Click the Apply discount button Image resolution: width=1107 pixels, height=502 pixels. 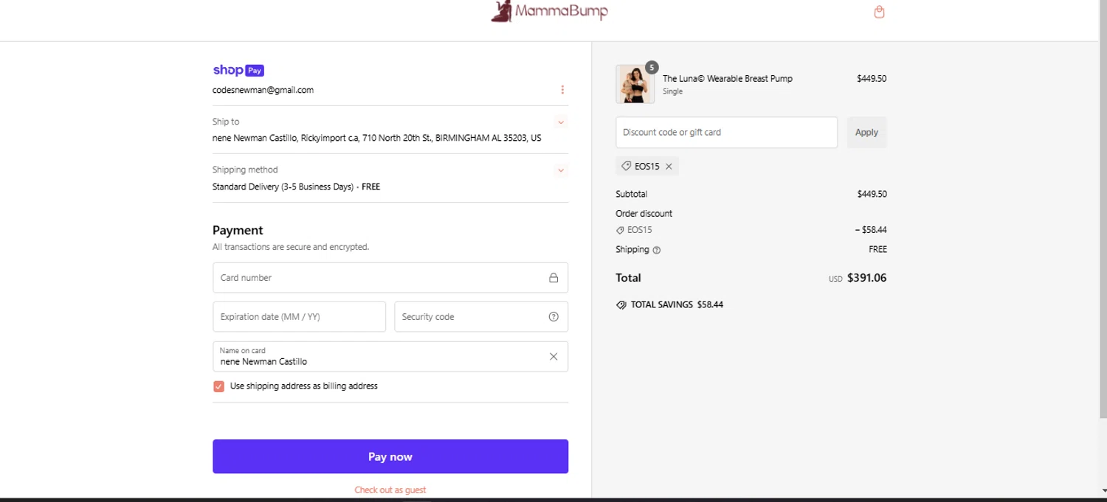coord(866,133)
